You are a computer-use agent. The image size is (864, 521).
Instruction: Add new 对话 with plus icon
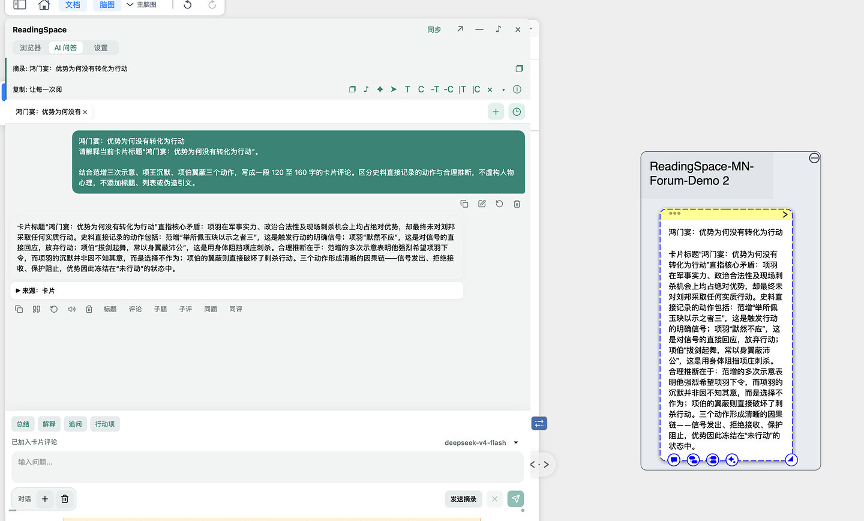point(45,499)
